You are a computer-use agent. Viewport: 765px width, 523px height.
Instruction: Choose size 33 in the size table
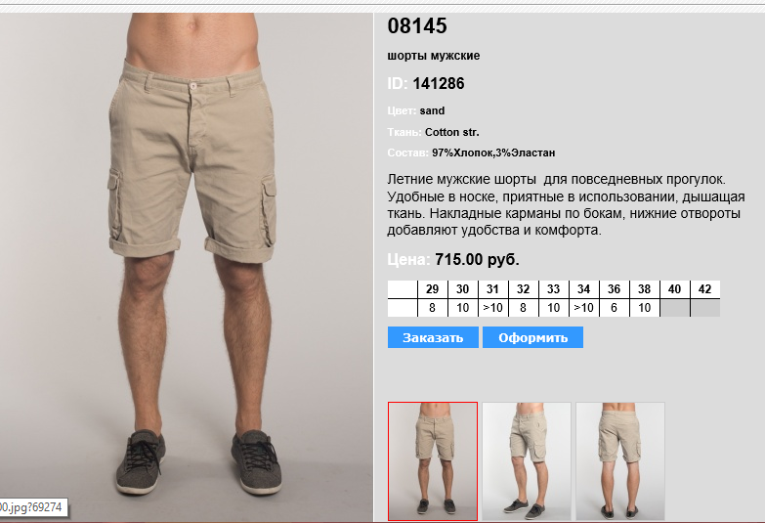[x=553, y=289]
